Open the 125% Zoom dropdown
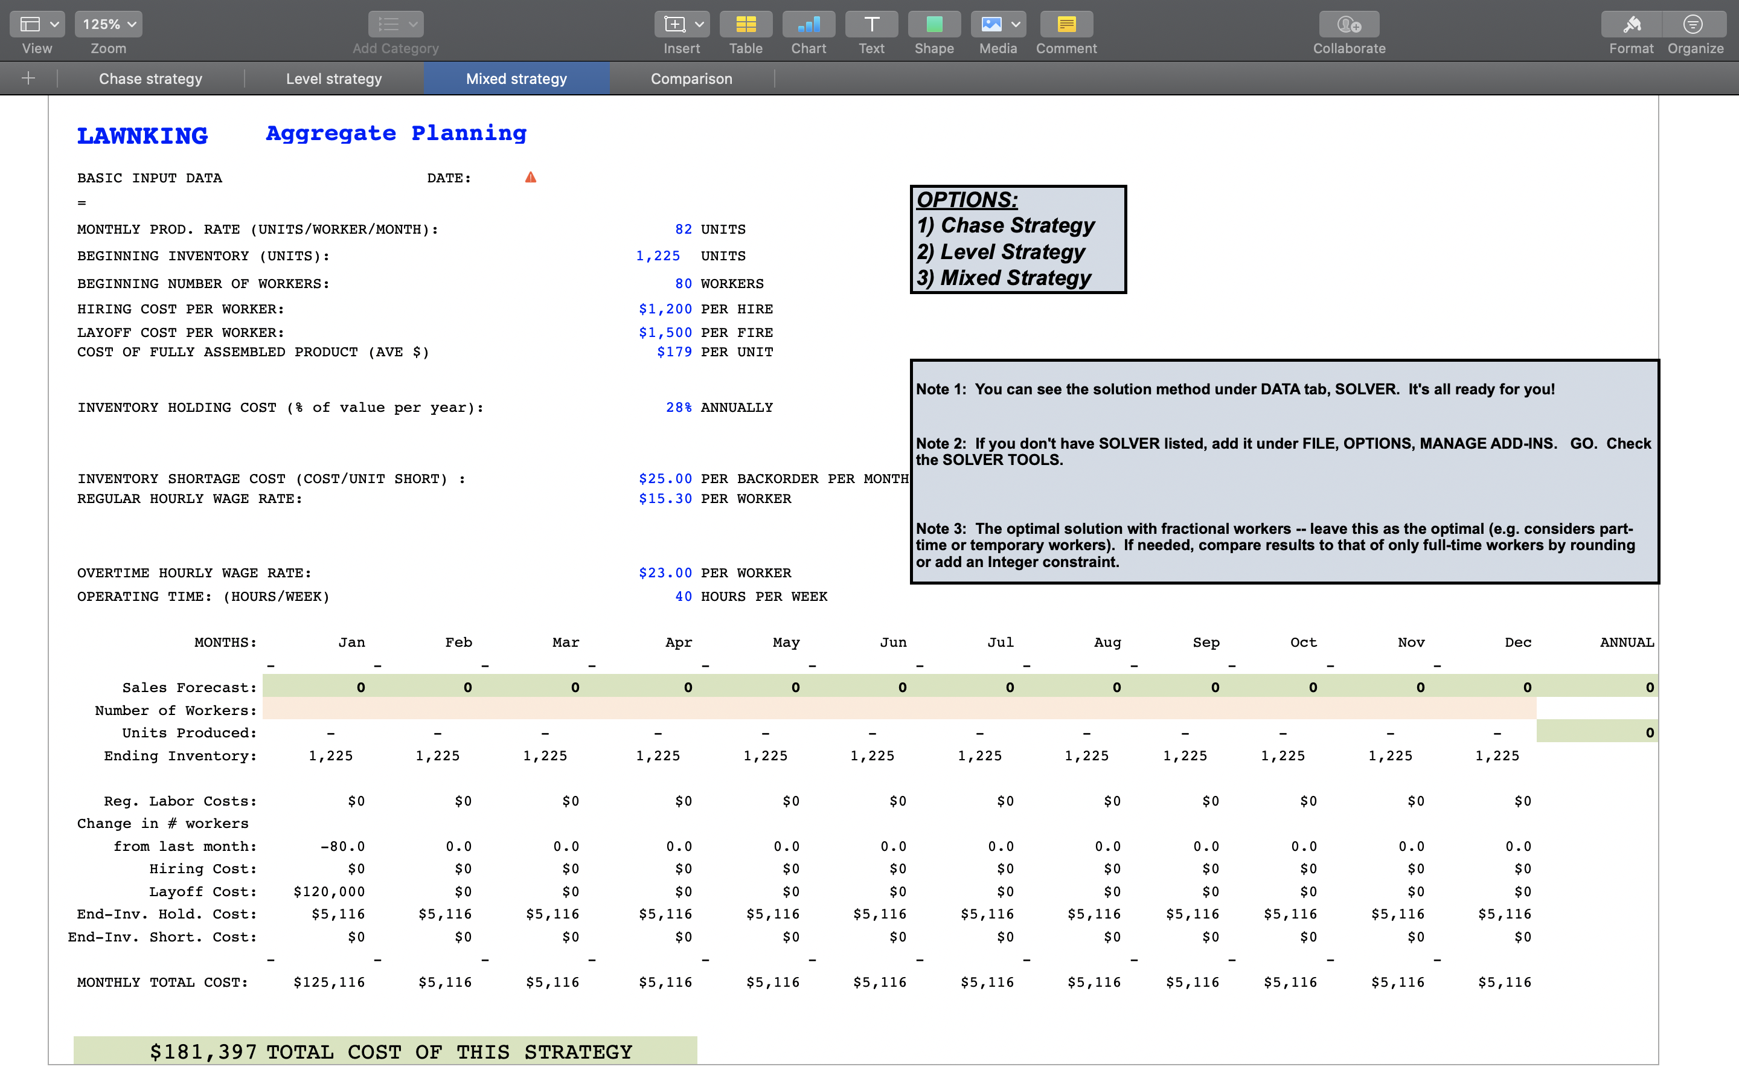Viewport: 1739px width, 1087px height. point(109,24)
